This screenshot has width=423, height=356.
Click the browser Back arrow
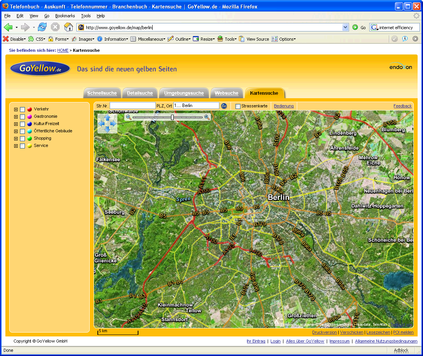point(8,27)
